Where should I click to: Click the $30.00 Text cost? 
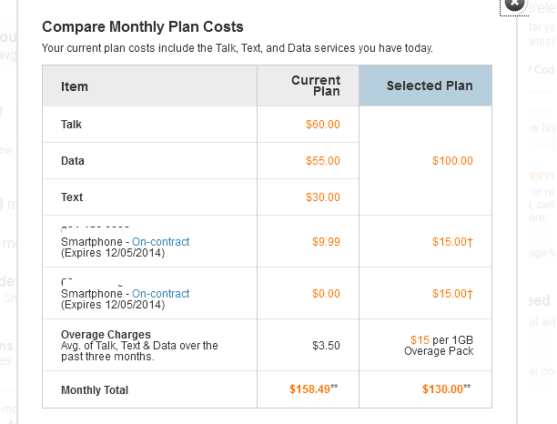[x=323, y=197]
